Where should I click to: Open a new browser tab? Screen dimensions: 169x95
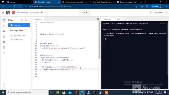[145, 2]
